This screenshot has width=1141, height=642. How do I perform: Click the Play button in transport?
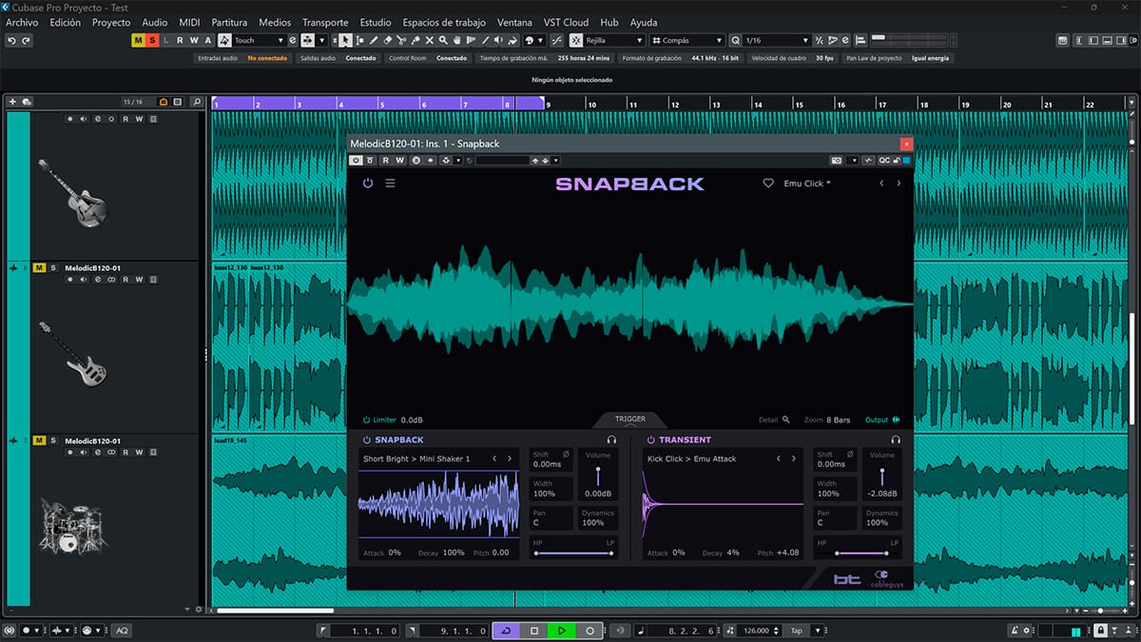562,631
